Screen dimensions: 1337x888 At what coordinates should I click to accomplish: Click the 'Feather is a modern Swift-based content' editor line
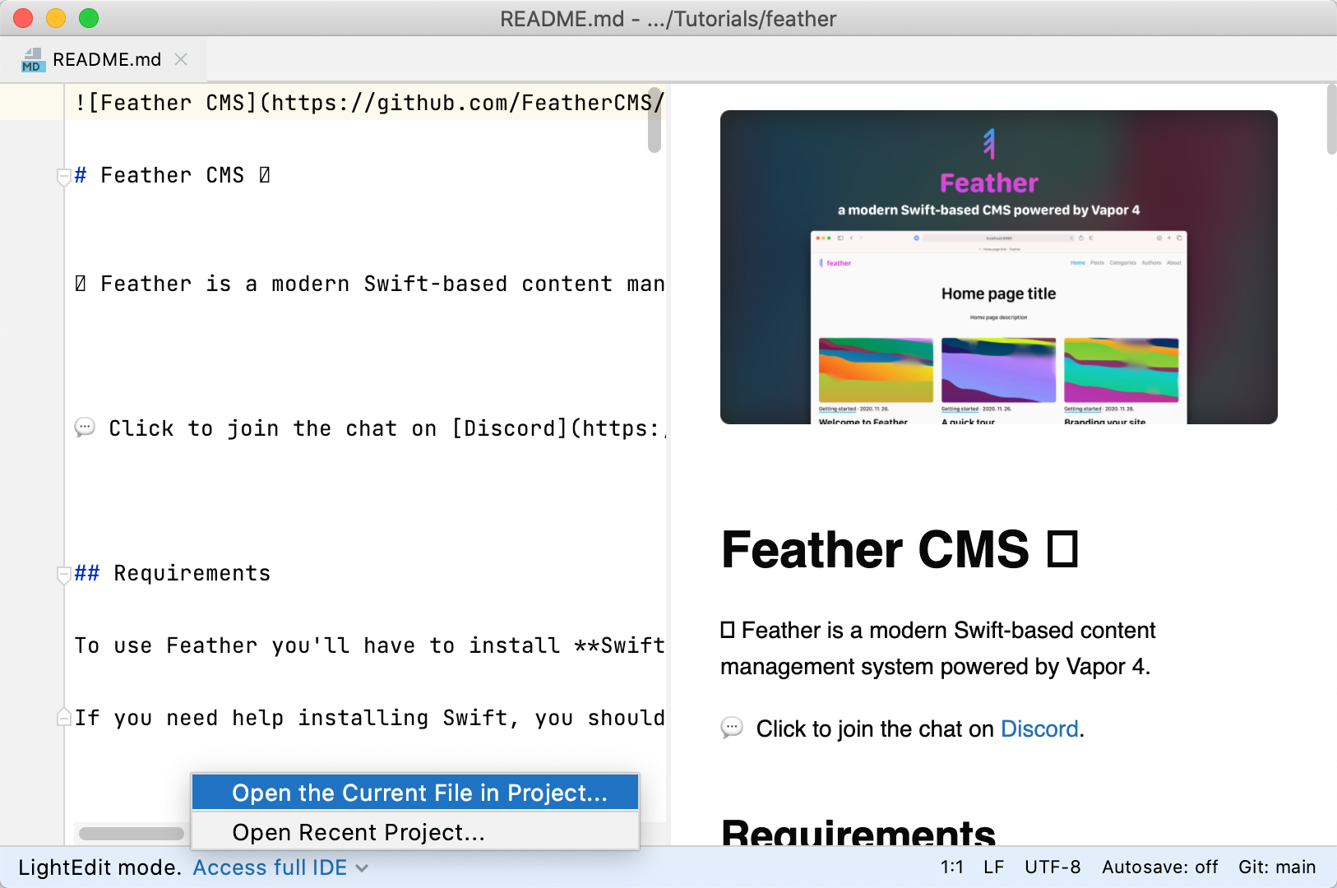[369, 284]
